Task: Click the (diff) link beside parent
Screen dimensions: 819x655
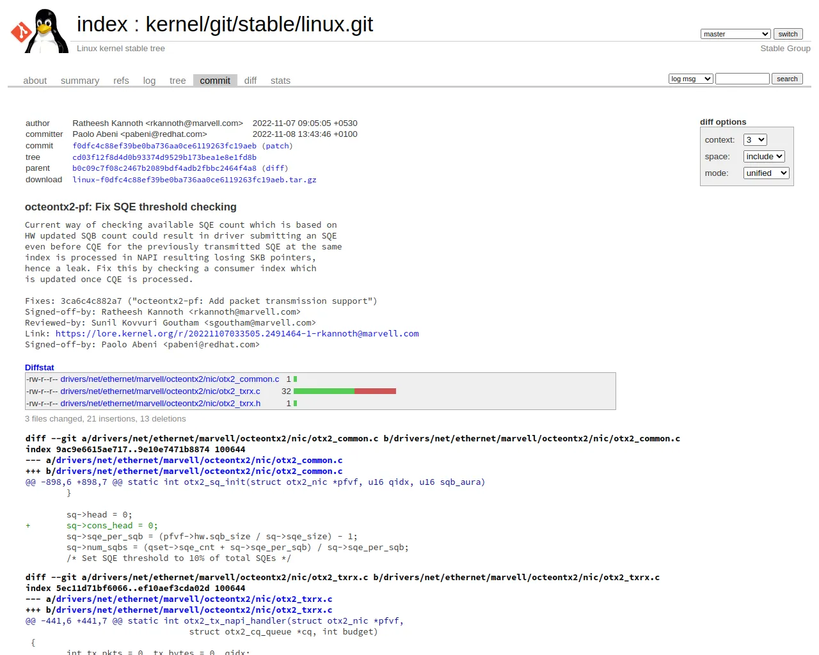Action: pos(274,168)
